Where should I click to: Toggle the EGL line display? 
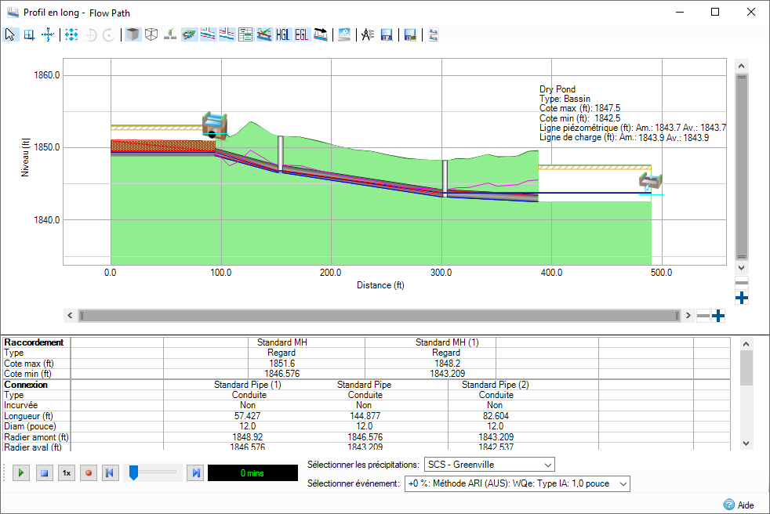[302, 34]
